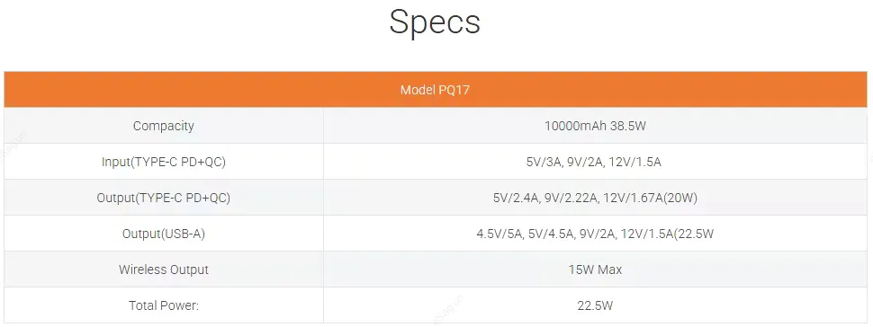Viewport: 873px width, 327px height.
Task: Select the 10000mAh 38.5W value
Action: [x=595, y=126]
